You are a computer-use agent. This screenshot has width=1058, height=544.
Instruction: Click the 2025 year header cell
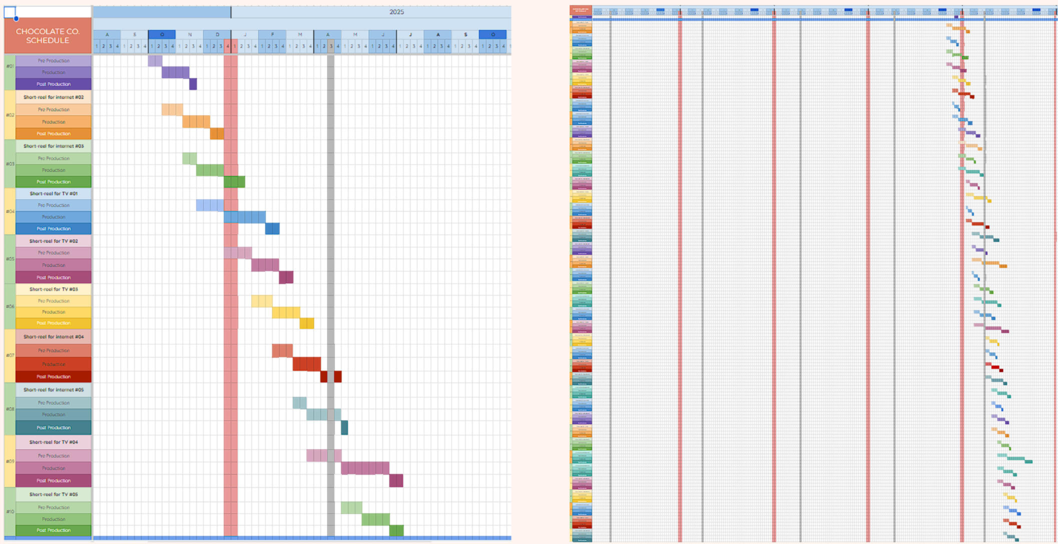pos(396,12)
